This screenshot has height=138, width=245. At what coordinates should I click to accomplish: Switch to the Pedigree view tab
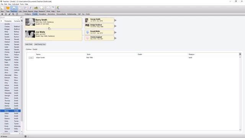28,14
